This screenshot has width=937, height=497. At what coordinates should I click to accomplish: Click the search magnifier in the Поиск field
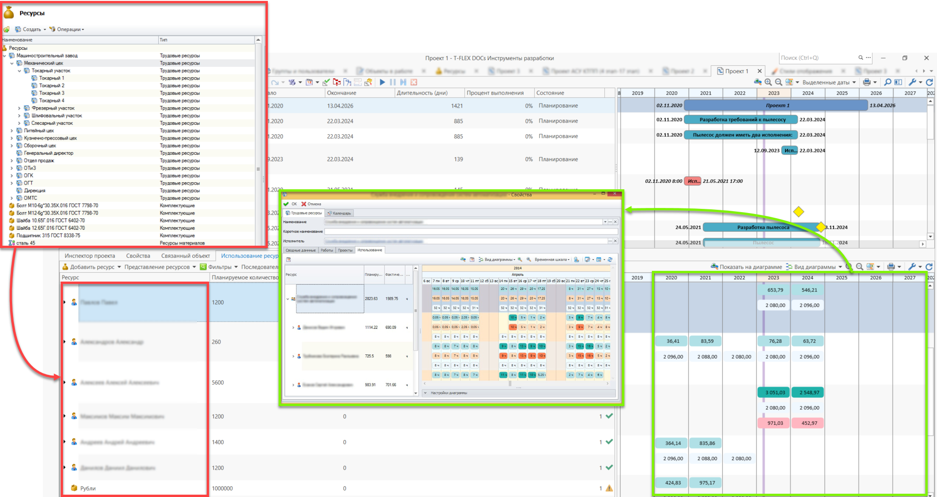click(x=861, y=58)
